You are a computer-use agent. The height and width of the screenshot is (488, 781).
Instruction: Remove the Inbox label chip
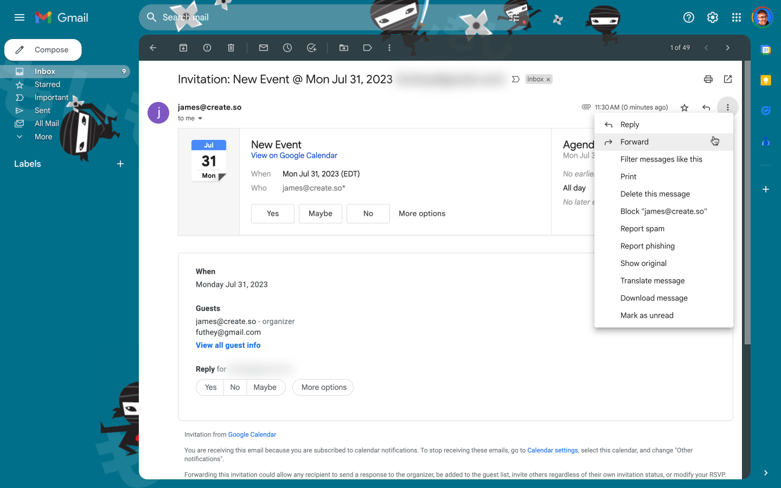pyautogui.click(x=548, y=79)
